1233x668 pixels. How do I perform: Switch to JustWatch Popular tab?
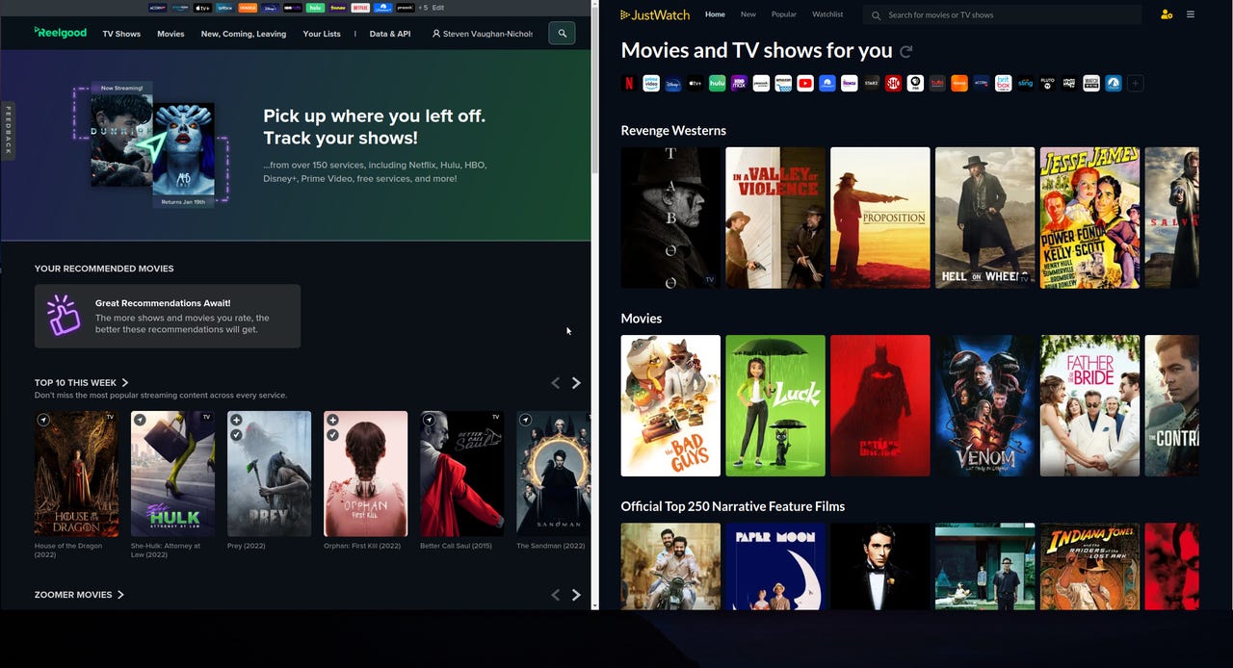click(x=784, y=14)
